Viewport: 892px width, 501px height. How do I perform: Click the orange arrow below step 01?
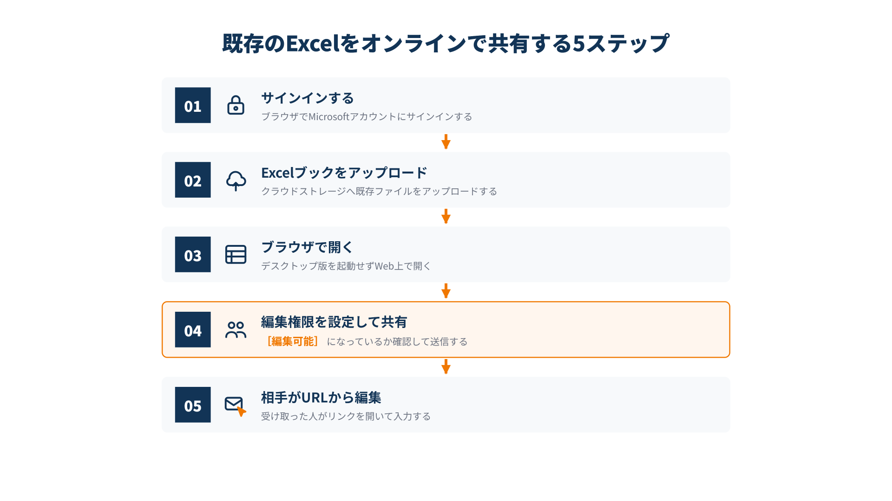pos(446,142)
